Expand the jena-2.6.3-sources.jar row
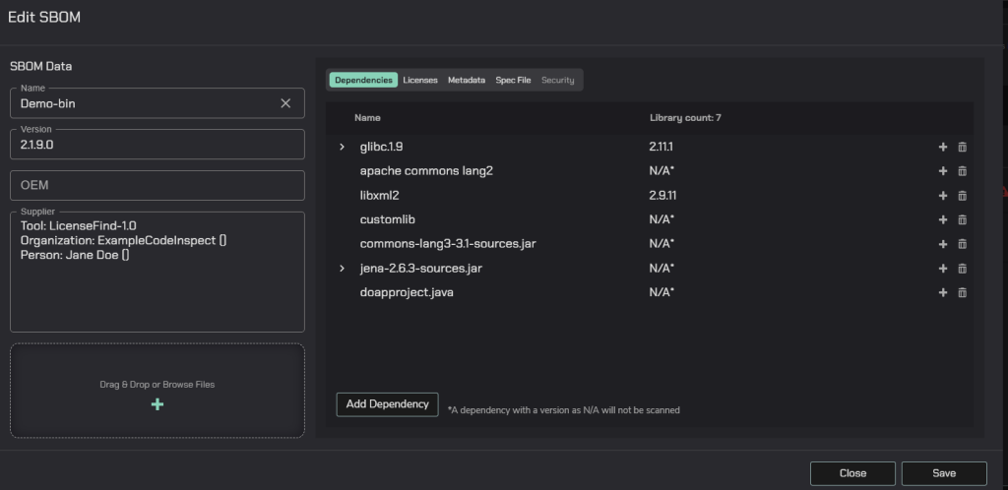This screenshot has height=490, width=1008. [343, 268]
